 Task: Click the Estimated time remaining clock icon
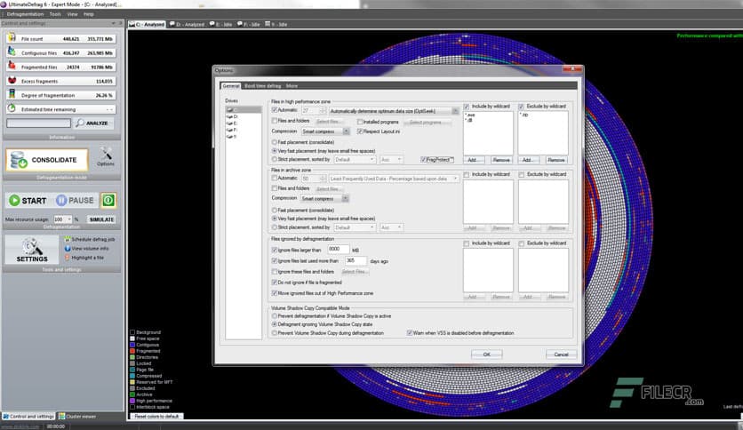coord(12,108)
